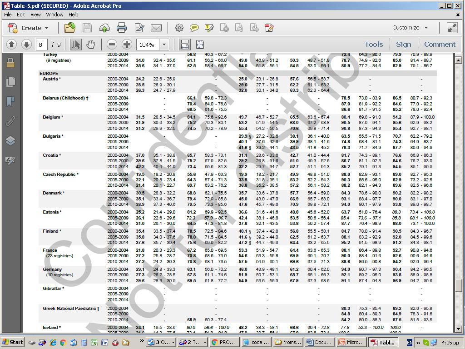
Task: Open the Attachments paperclip panel
Action: coord(10,121)
